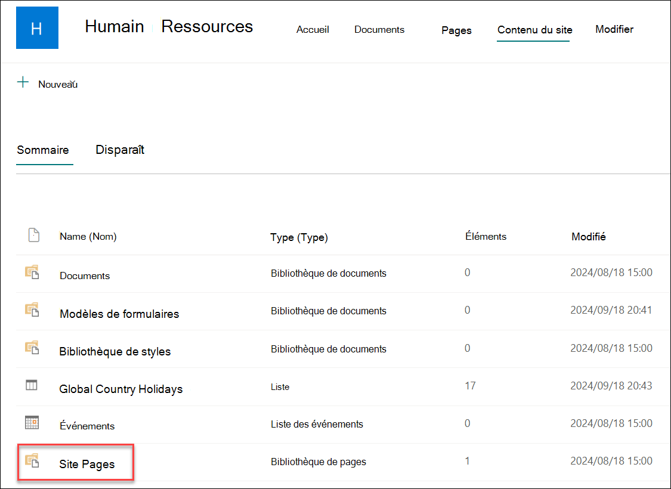Image resolution: width=671 pixels, height=489 pixels.
Task: Click modified date of the Site Pages row
Action: coord(611,461)
